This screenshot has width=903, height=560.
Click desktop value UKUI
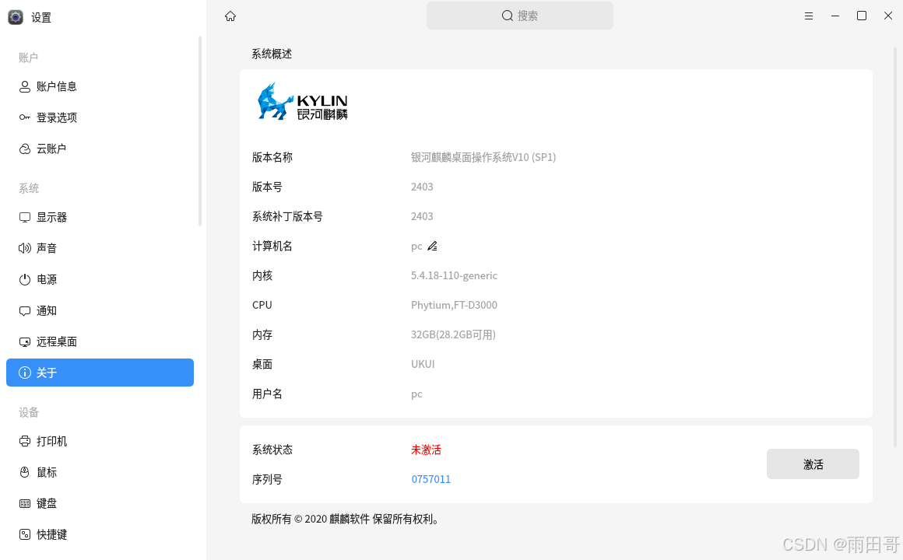[x=423, y=364]
